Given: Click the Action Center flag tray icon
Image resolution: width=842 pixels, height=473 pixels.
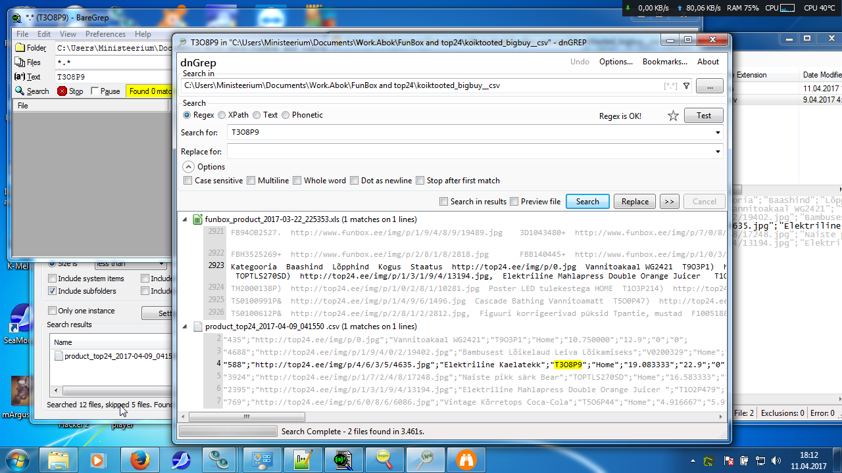Looking at the screenshot, I should pos(729,461).
